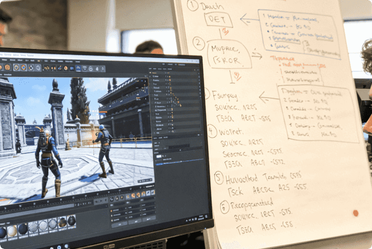372x249 pixels.
Task: Switch to the first tab of the attributes panel
Action: (155, 138)
